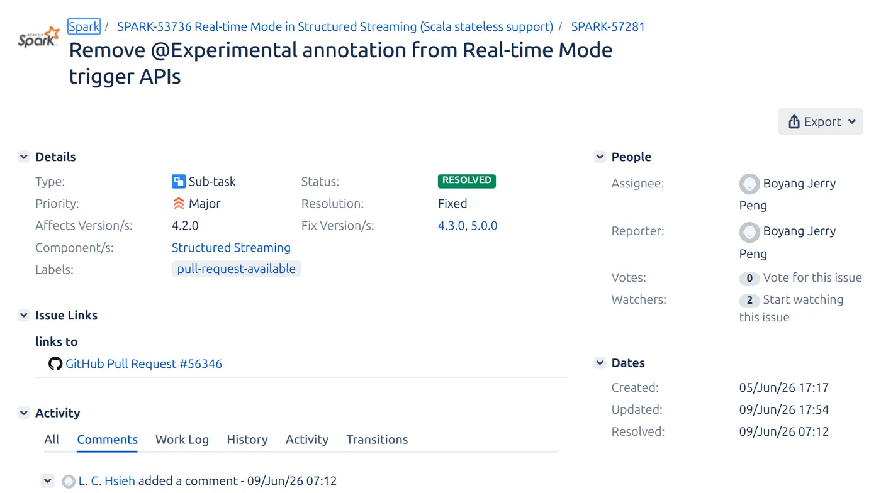Click the Assignee avatar for Boyang Jerry Peng
881x493 pixels.
[x=749, y=184]
